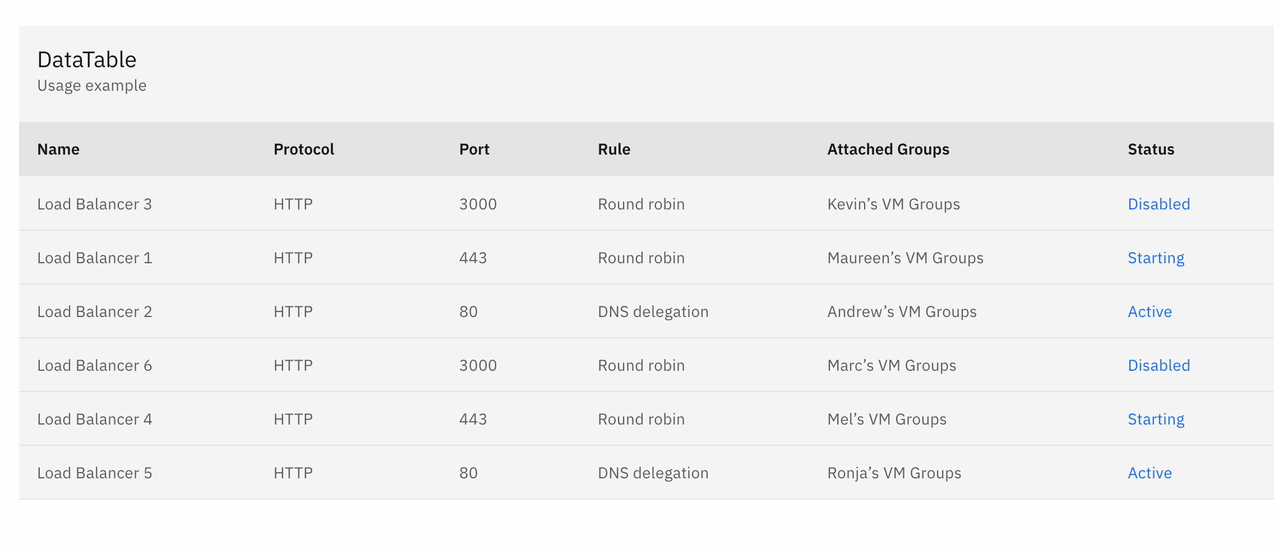This screenshot has width=1274, height=550.
Task: Select the Status column header
Action: click(1151, 149)
